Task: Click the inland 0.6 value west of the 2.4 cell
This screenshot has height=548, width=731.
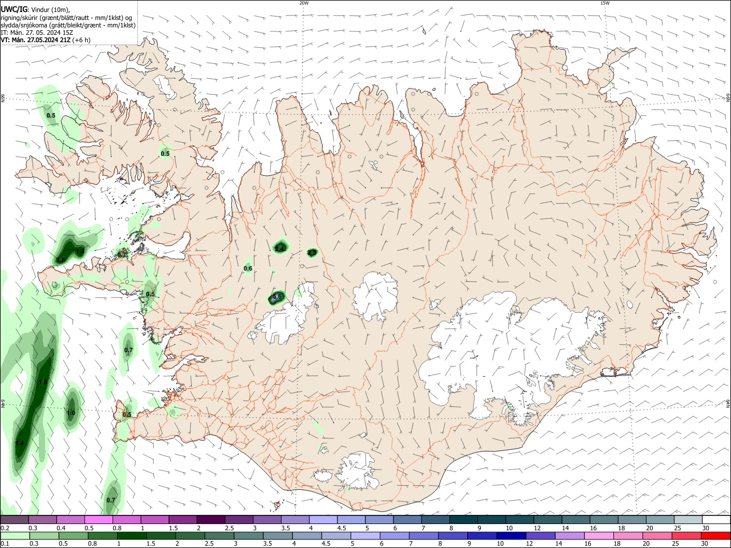Action: 248,269
